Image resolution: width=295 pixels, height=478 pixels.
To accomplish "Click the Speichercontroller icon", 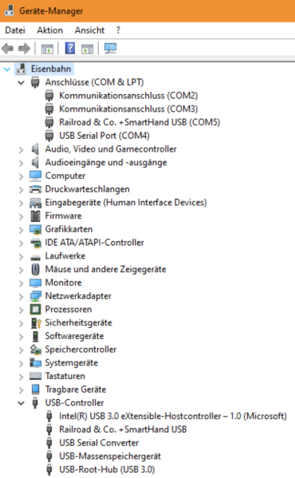I will [35, 350].
